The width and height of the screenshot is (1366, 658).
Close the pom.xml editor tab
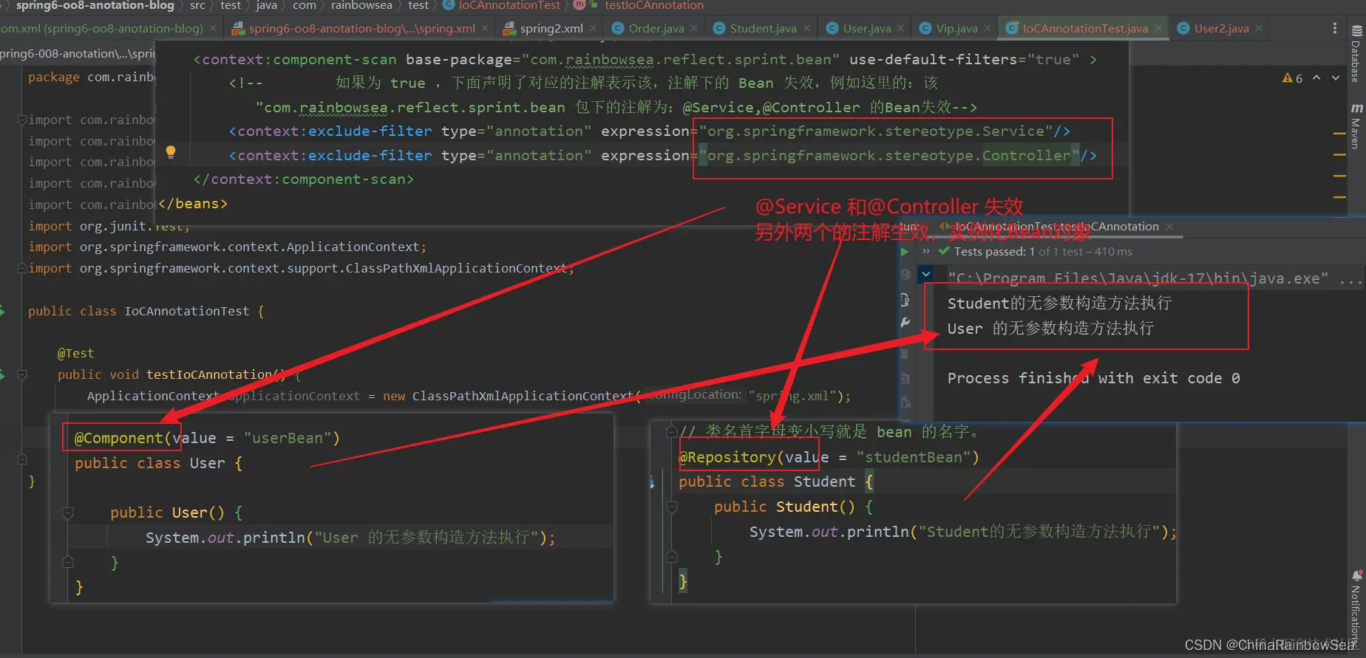213,28
